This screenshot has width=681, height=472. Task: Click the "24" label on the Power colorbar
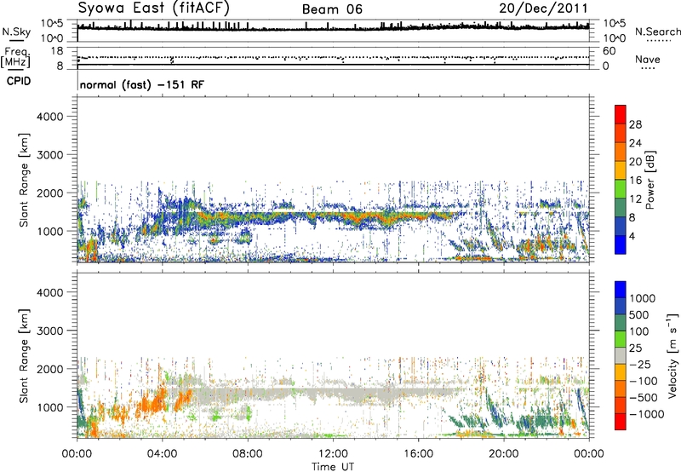[635, 143]
